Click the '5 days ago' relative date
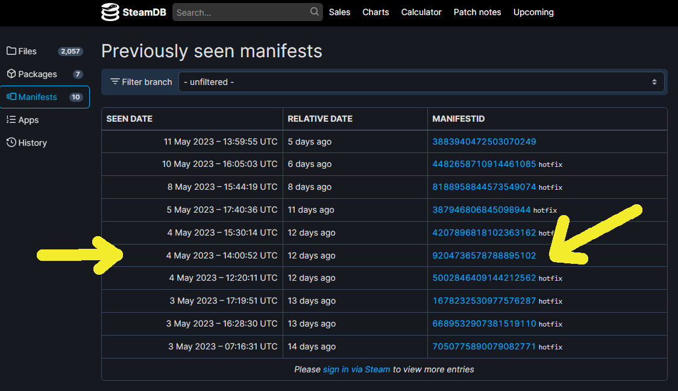The width and height of the screenshot is (678, 391). (310, 142)
